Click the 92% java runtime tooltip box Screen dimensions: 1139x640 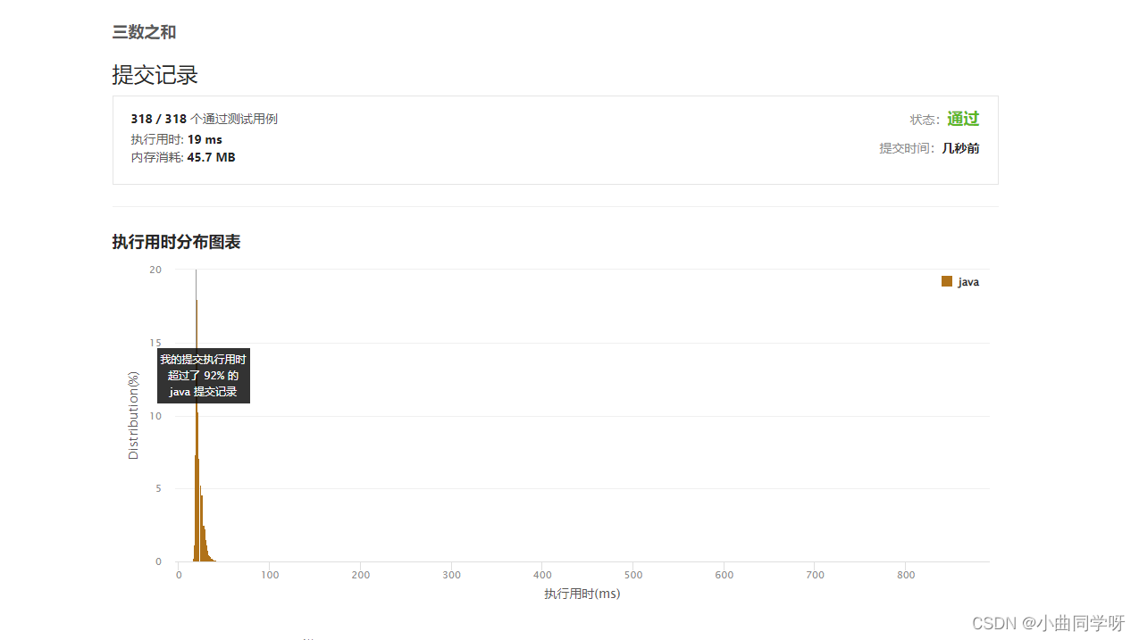click(x=204, y=375)
